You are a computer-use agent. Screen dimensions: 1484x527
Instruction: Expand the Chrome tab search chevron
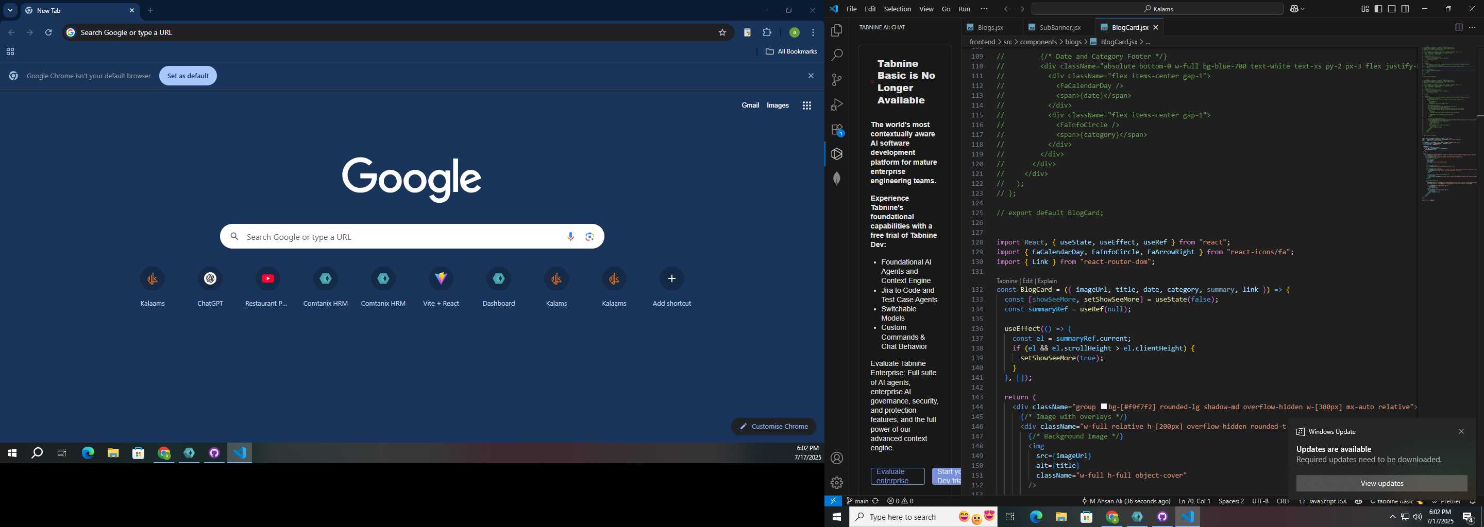click(10, 10)
